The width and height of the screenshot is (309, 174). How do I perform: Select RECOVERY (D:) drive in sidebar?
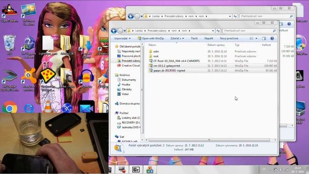tap(128, 122)
